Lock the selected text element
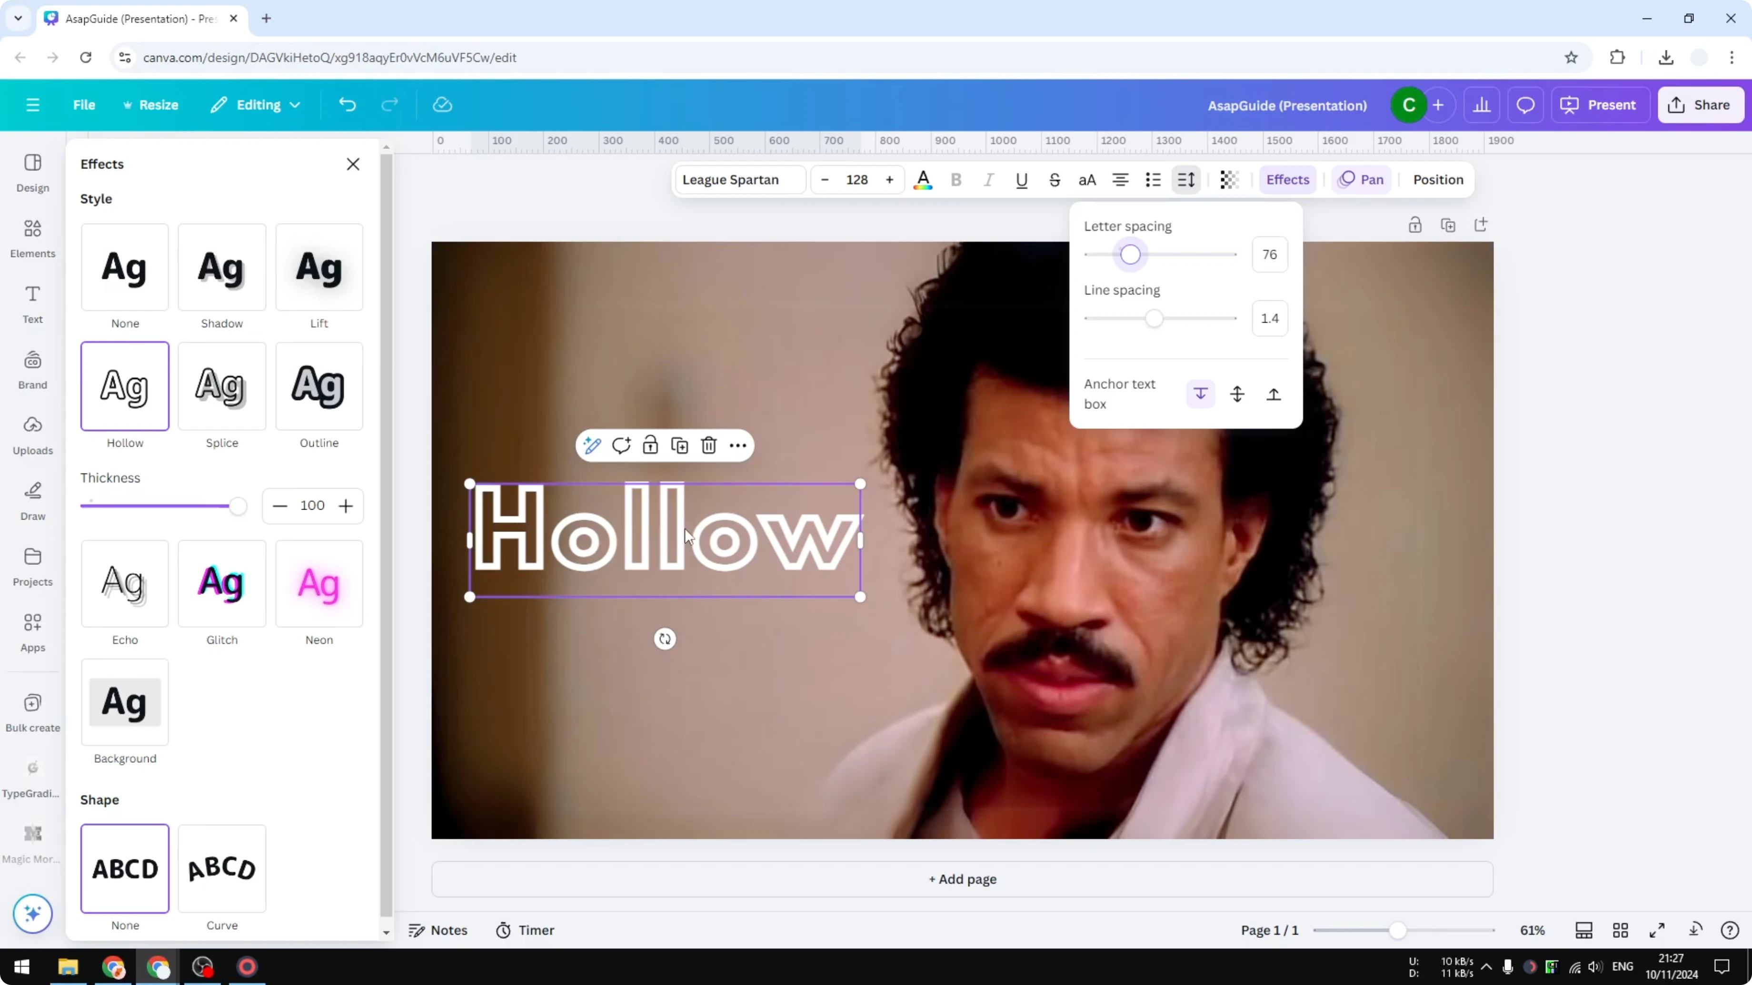1752x985 pixels. coord(650,445)
